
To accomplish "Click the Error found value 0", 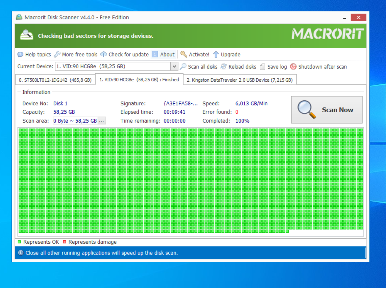I will point(237,112).
